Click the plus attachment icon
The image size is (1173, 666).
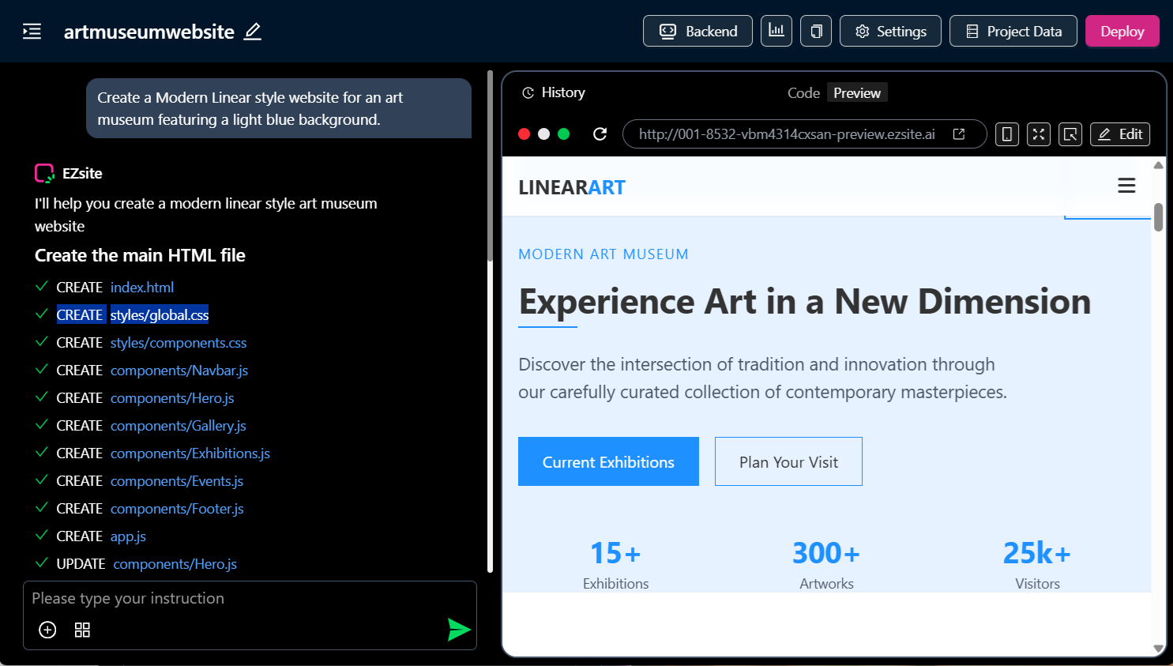coord(47,630)
